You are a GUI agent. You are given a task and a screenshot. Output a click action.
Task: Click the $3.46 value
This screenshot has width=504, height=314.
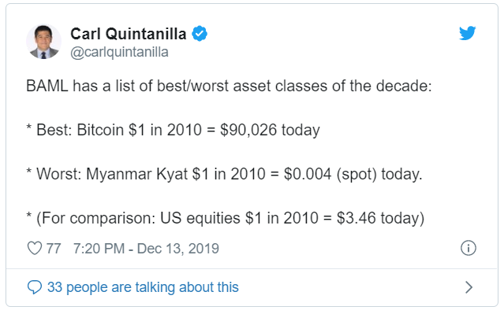point(357,218)
